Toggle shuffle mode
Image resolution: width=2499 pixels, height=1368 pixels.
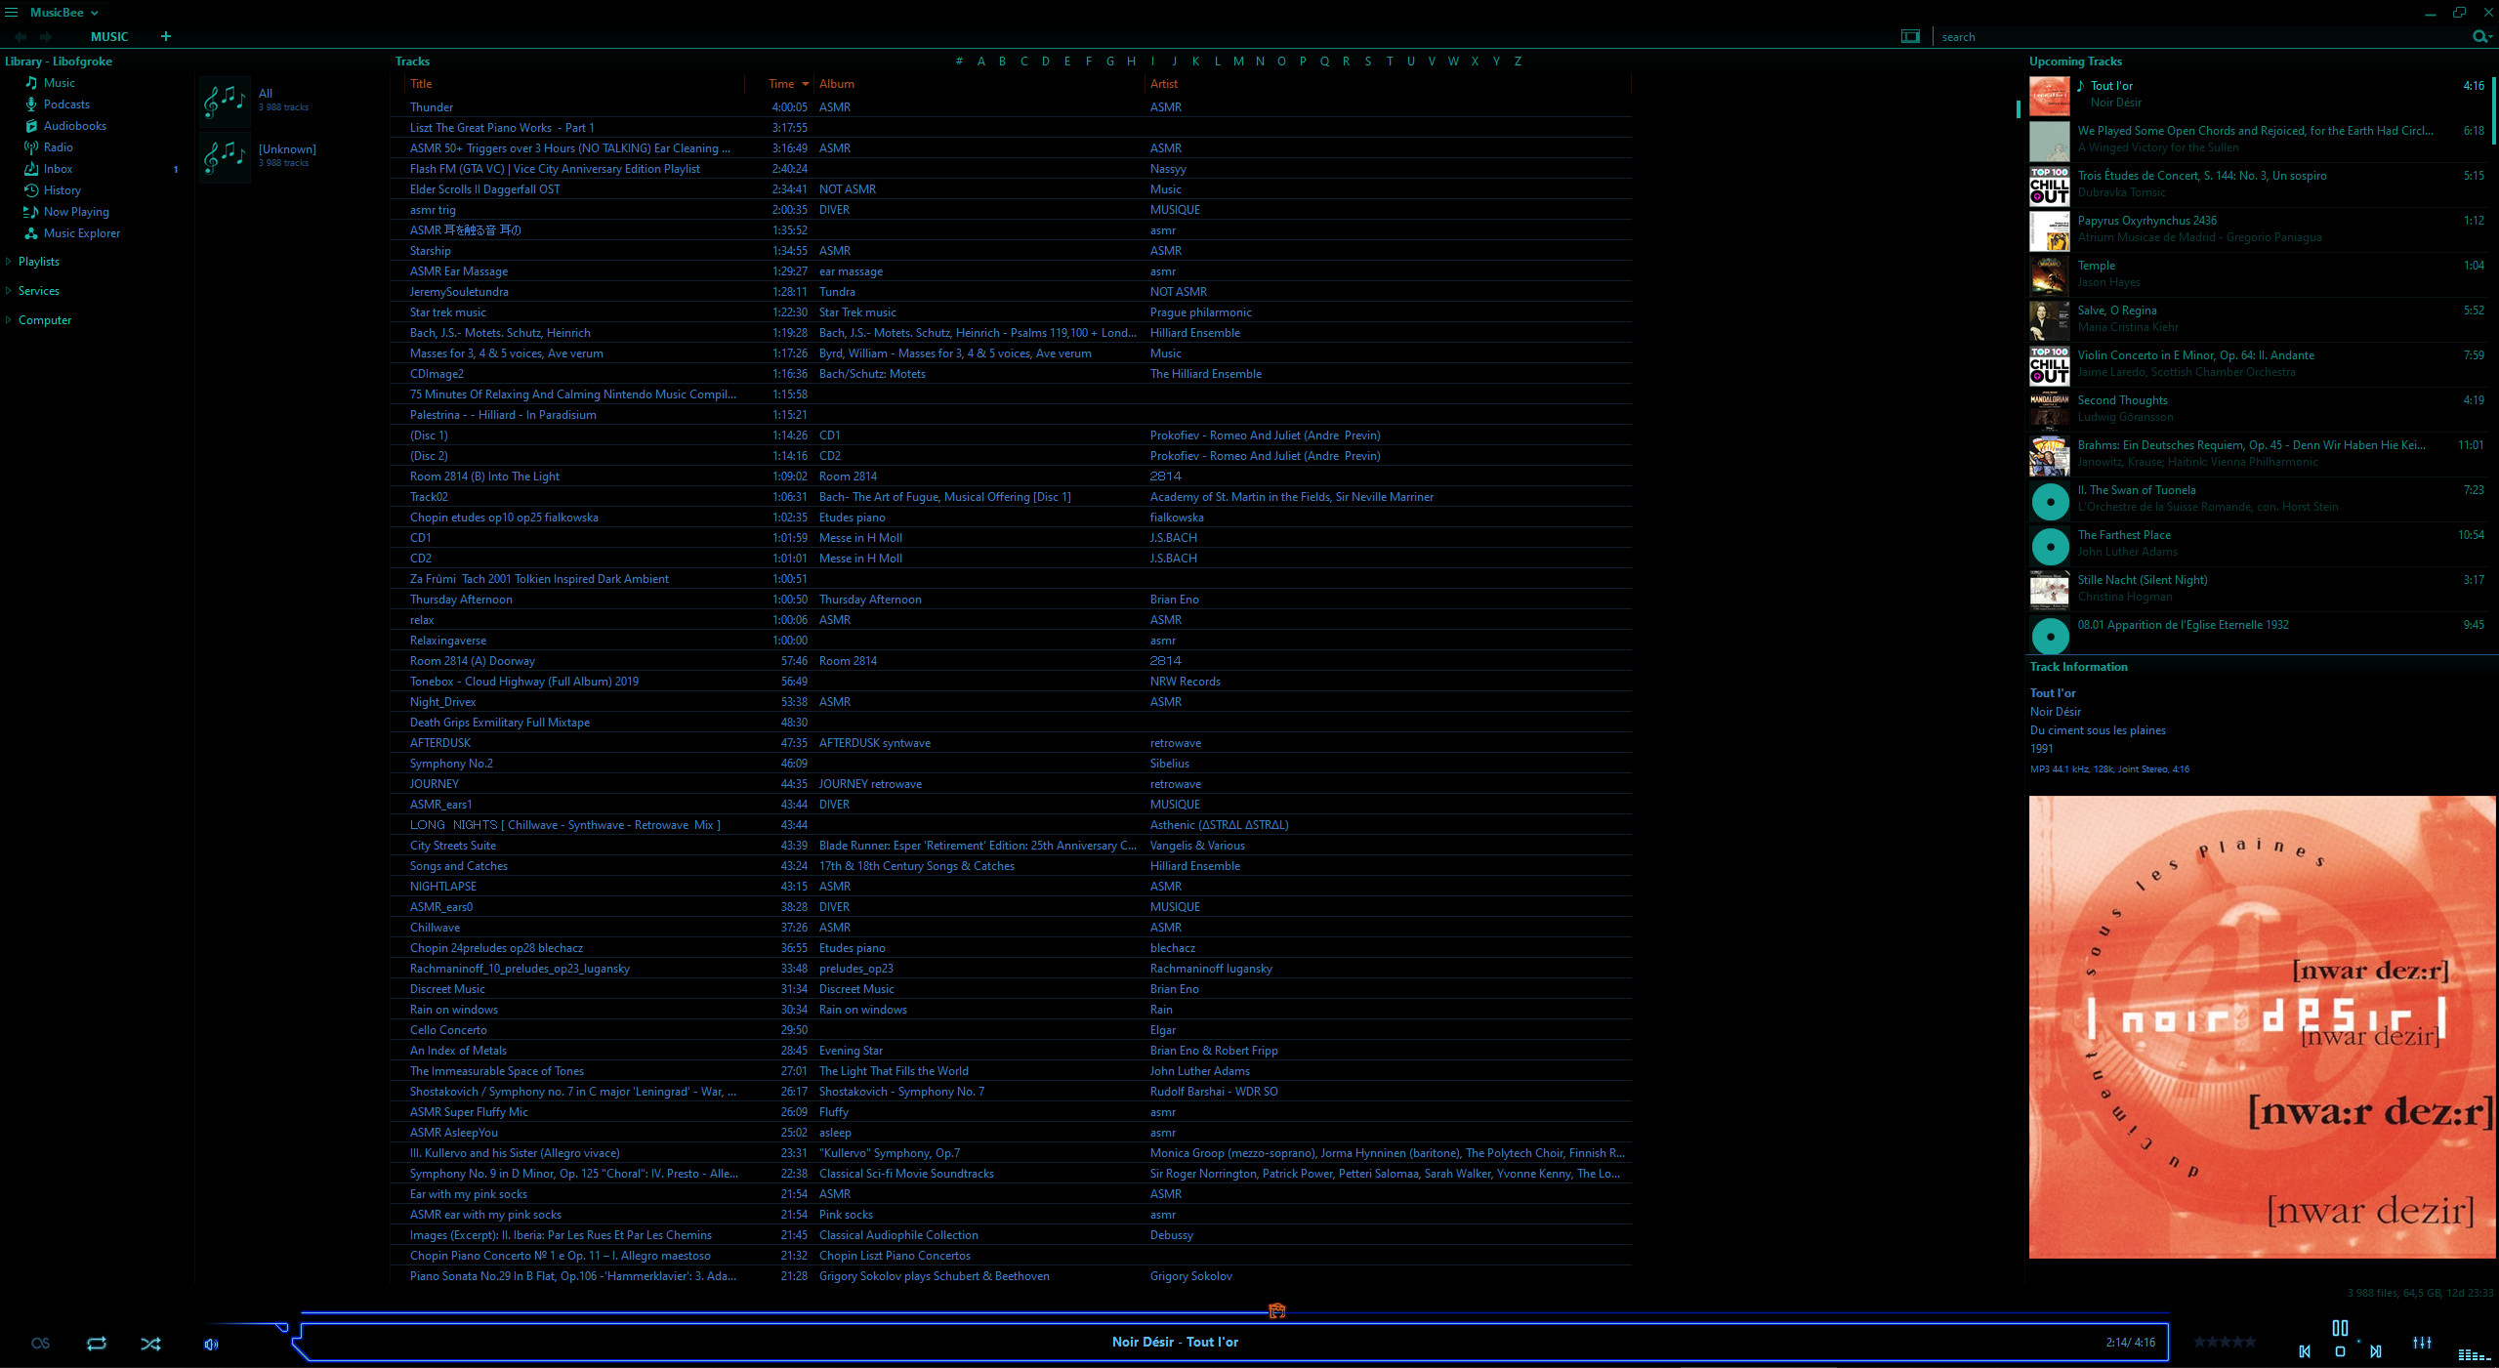coord(150,1344)
